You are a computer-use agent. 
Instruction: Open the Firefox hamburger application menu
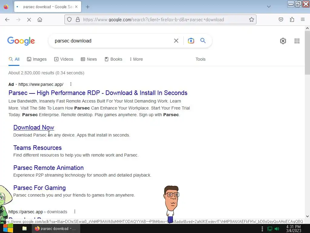[303, 19]
